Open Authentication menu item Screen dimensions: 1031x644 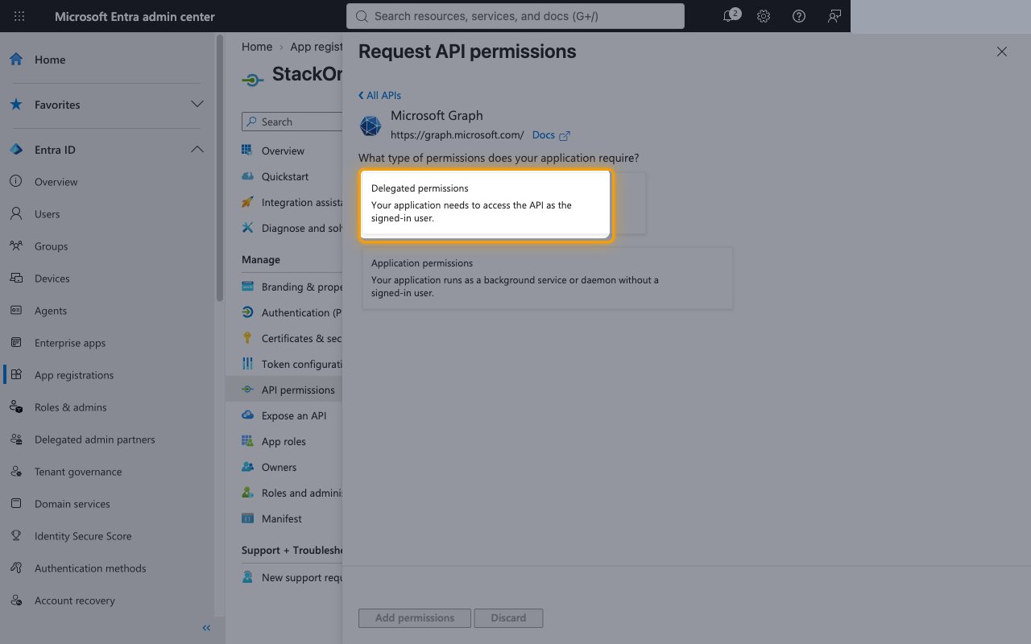(x=301, y=312)
